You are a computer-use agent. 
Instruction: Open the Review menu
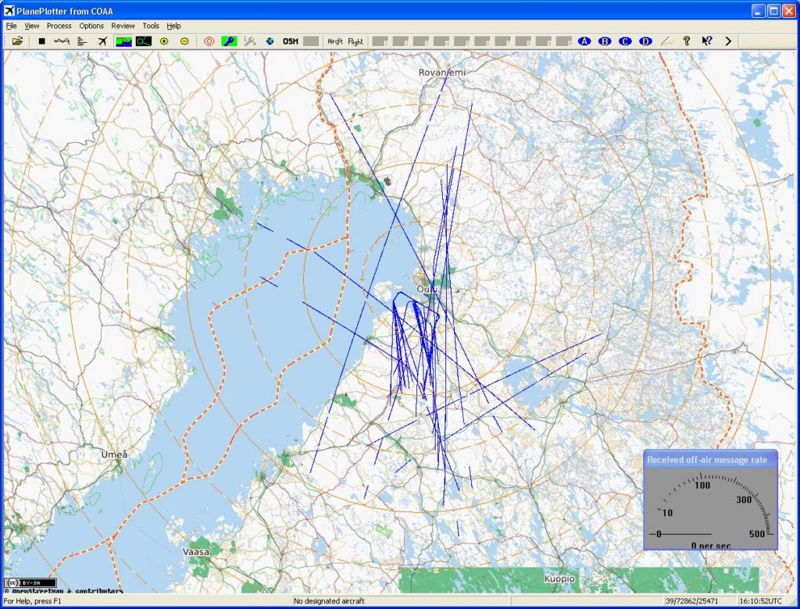[x=123, y=26]
